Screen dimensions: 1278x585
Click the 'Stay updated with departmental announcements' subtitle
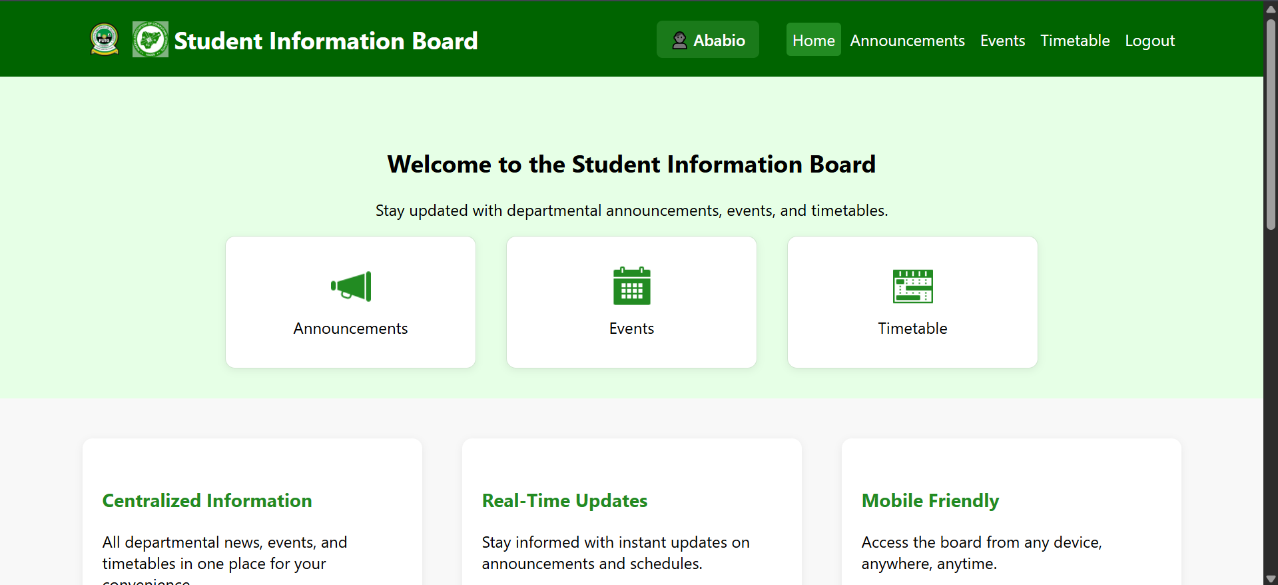(x=631, y=211)
